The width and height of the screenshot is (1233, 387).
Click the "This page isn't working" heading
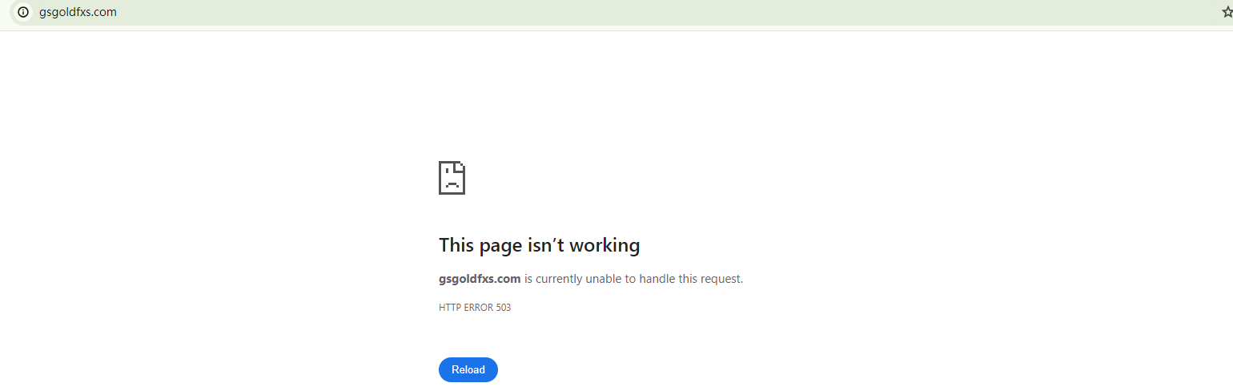pyautogui.click(x=539, y=245)
